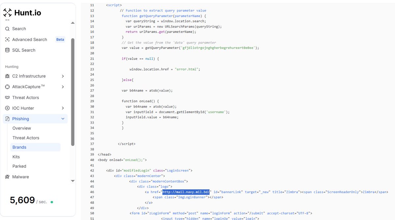Click the zLoginForm form tag on line 50
395x220 pixels.
click(221, 213)
